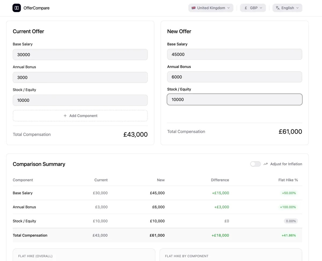This screenshot has width=322, height=261.
Task: Click the plus icon in Add Component
Action: coord(65,116)
